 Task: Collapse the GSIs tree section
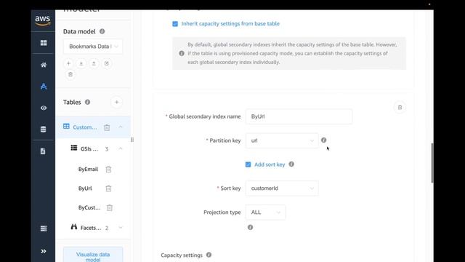[x=121, y=148]
